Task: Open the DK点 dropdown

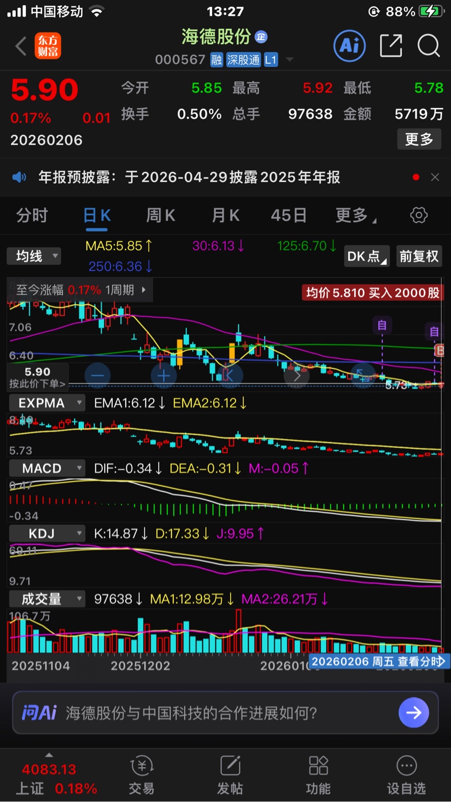Action: (366, 257)
